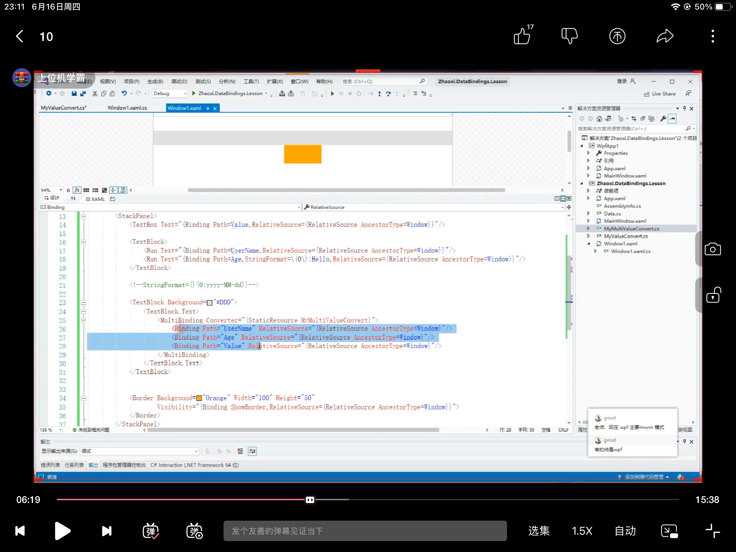The image size is (736, 552).
Task: Tap the screen lock icon
Action: click(x=712, y=295)
